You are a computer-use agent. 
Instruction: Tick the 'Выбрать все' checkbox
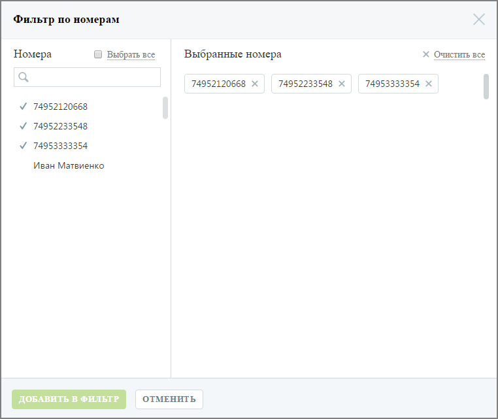pyautogui.click(x=98, y=54)
